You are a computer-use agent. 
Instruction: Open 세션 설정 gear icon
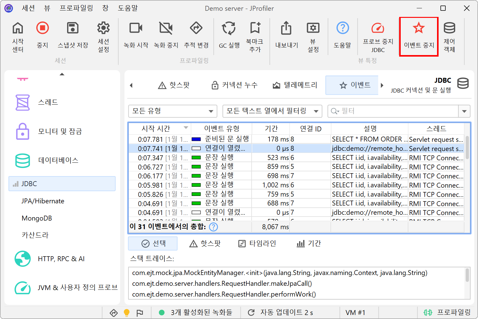(x=103, y=28)
